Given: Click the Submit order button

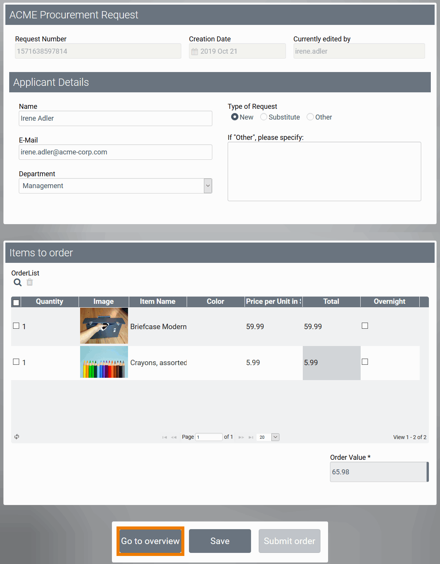Looking at the screenshot, I should click(289, 541).
